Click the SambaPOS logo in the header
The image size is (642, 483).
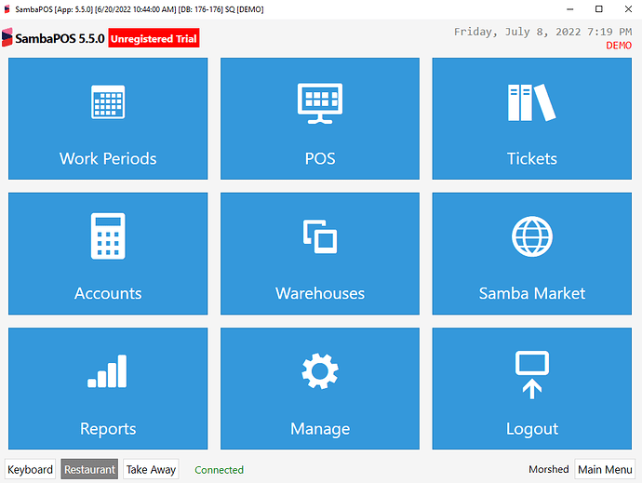(7, 37)
